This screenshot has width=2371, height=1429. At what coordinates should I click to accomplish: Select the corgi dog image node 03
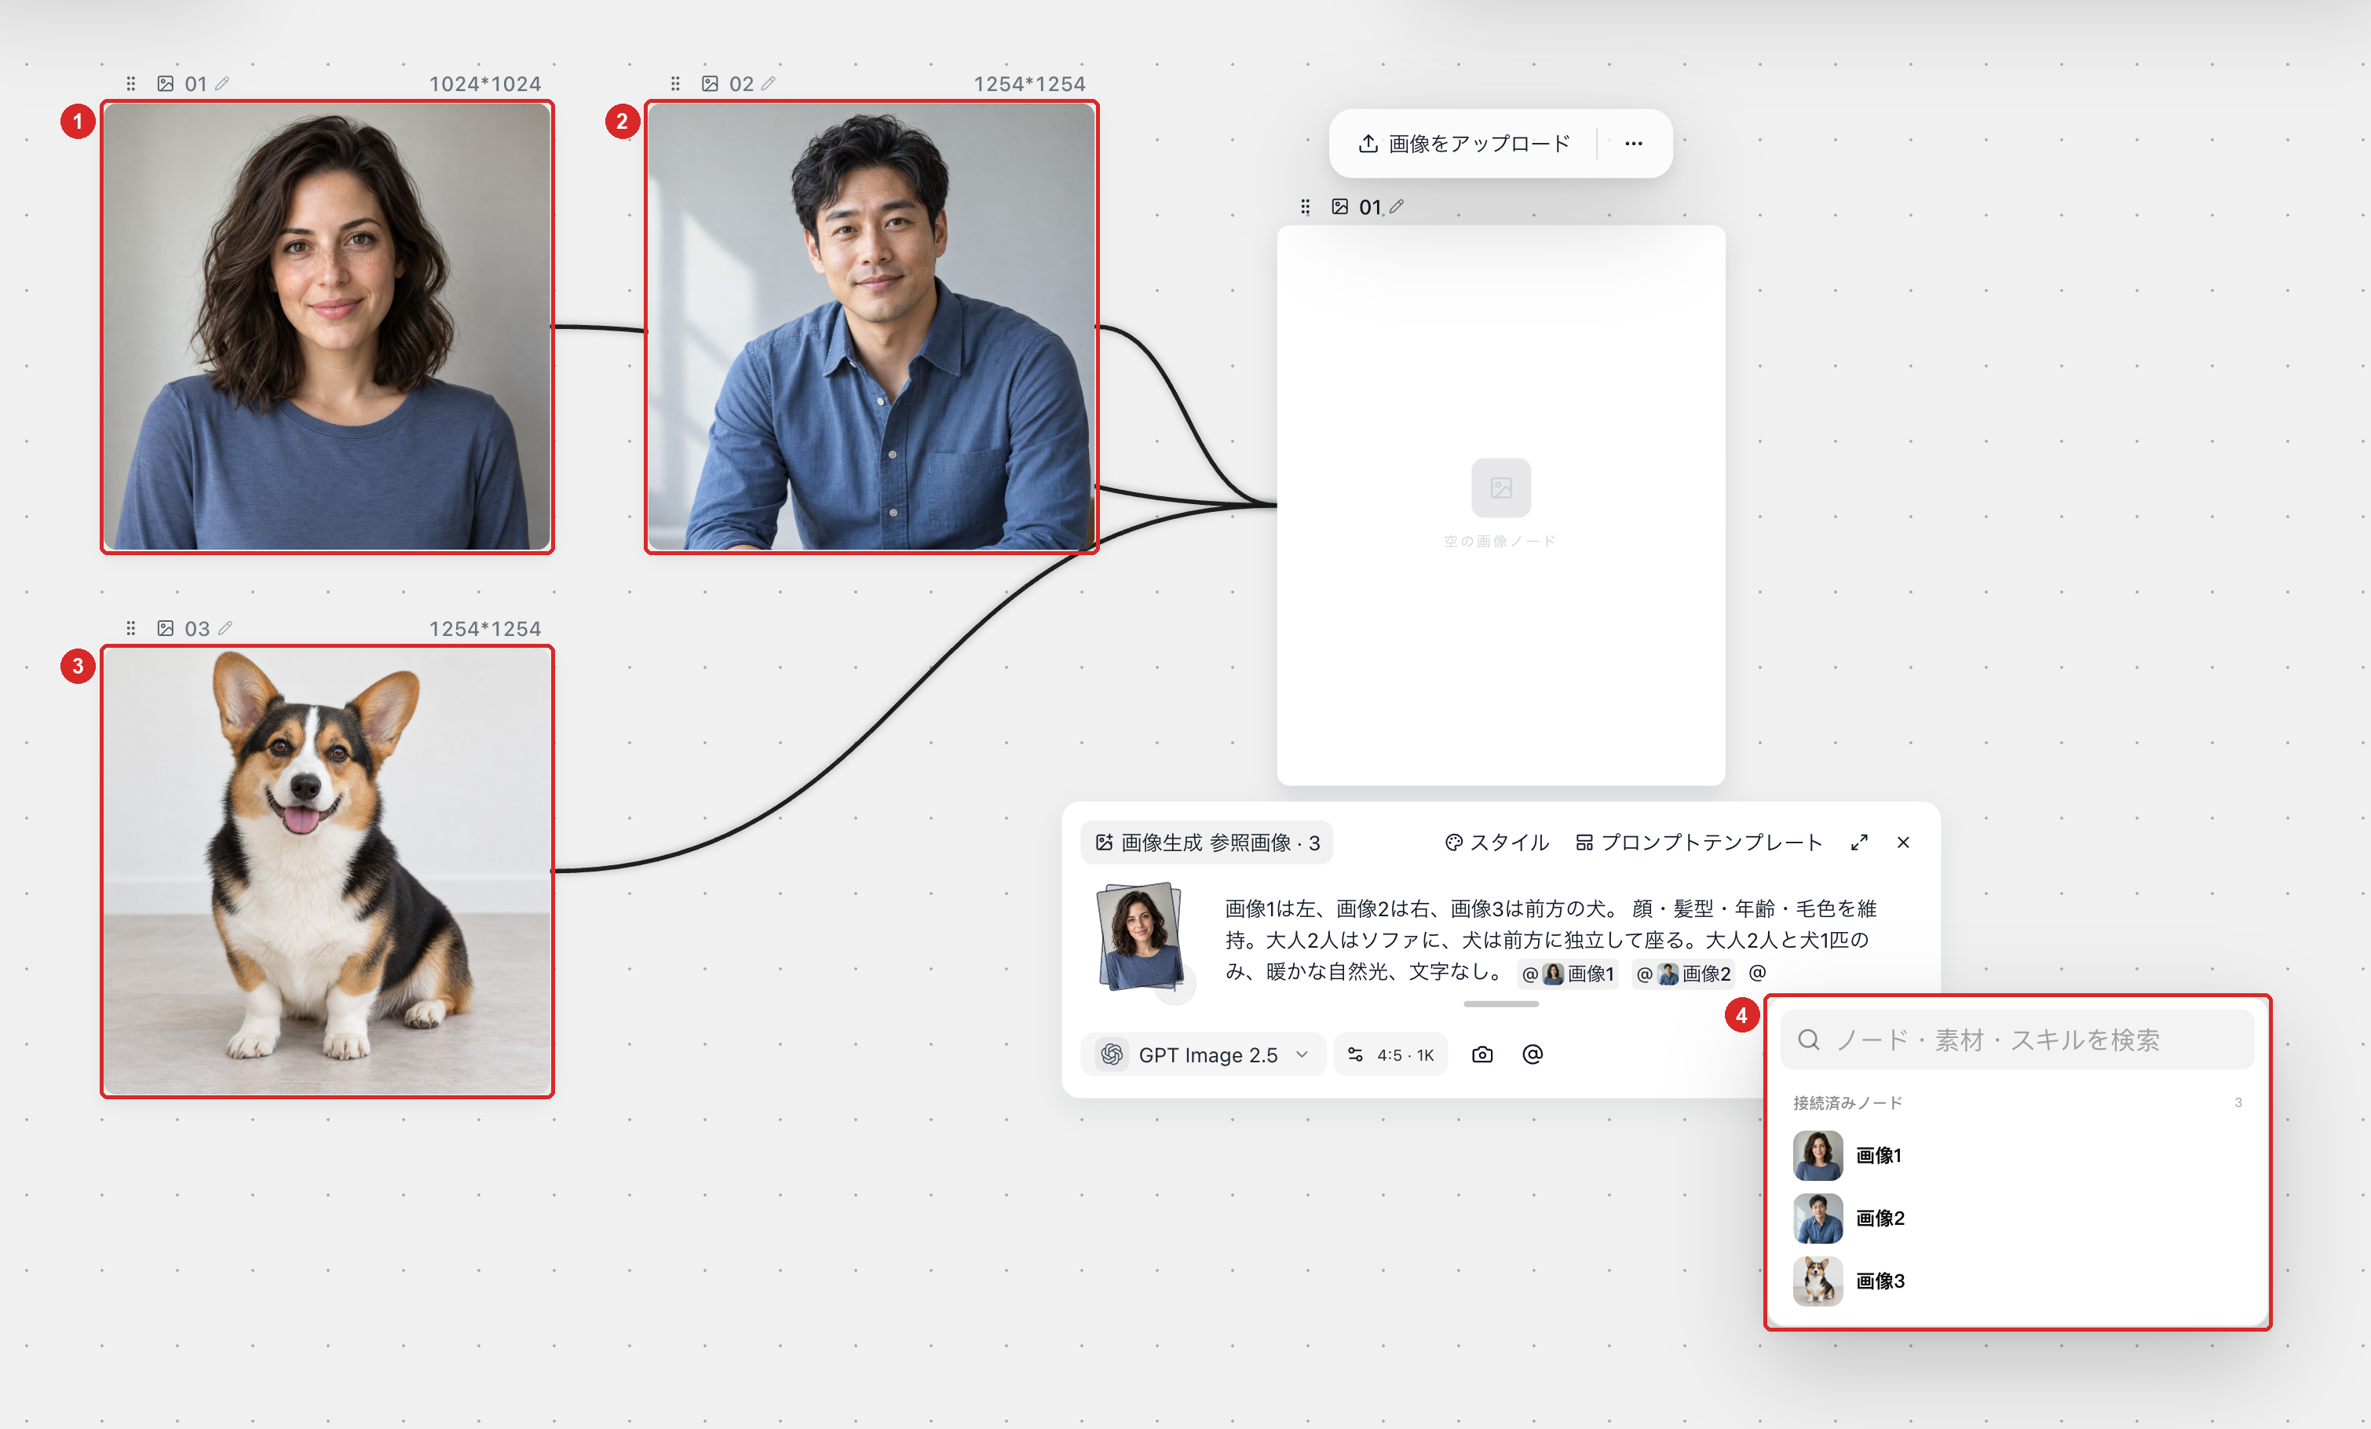click(327, 872)
